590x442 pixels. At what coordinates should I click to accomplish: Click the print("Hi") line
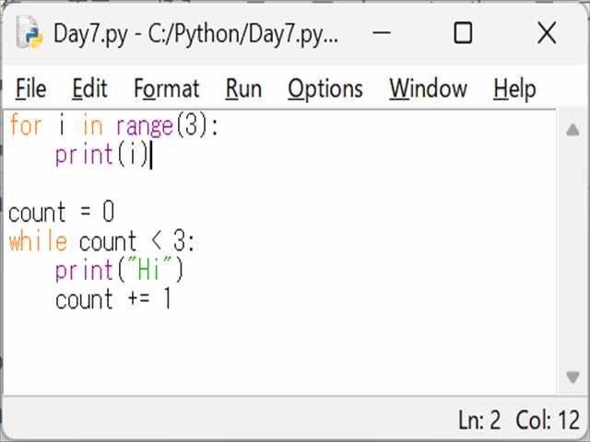[119, 270]
